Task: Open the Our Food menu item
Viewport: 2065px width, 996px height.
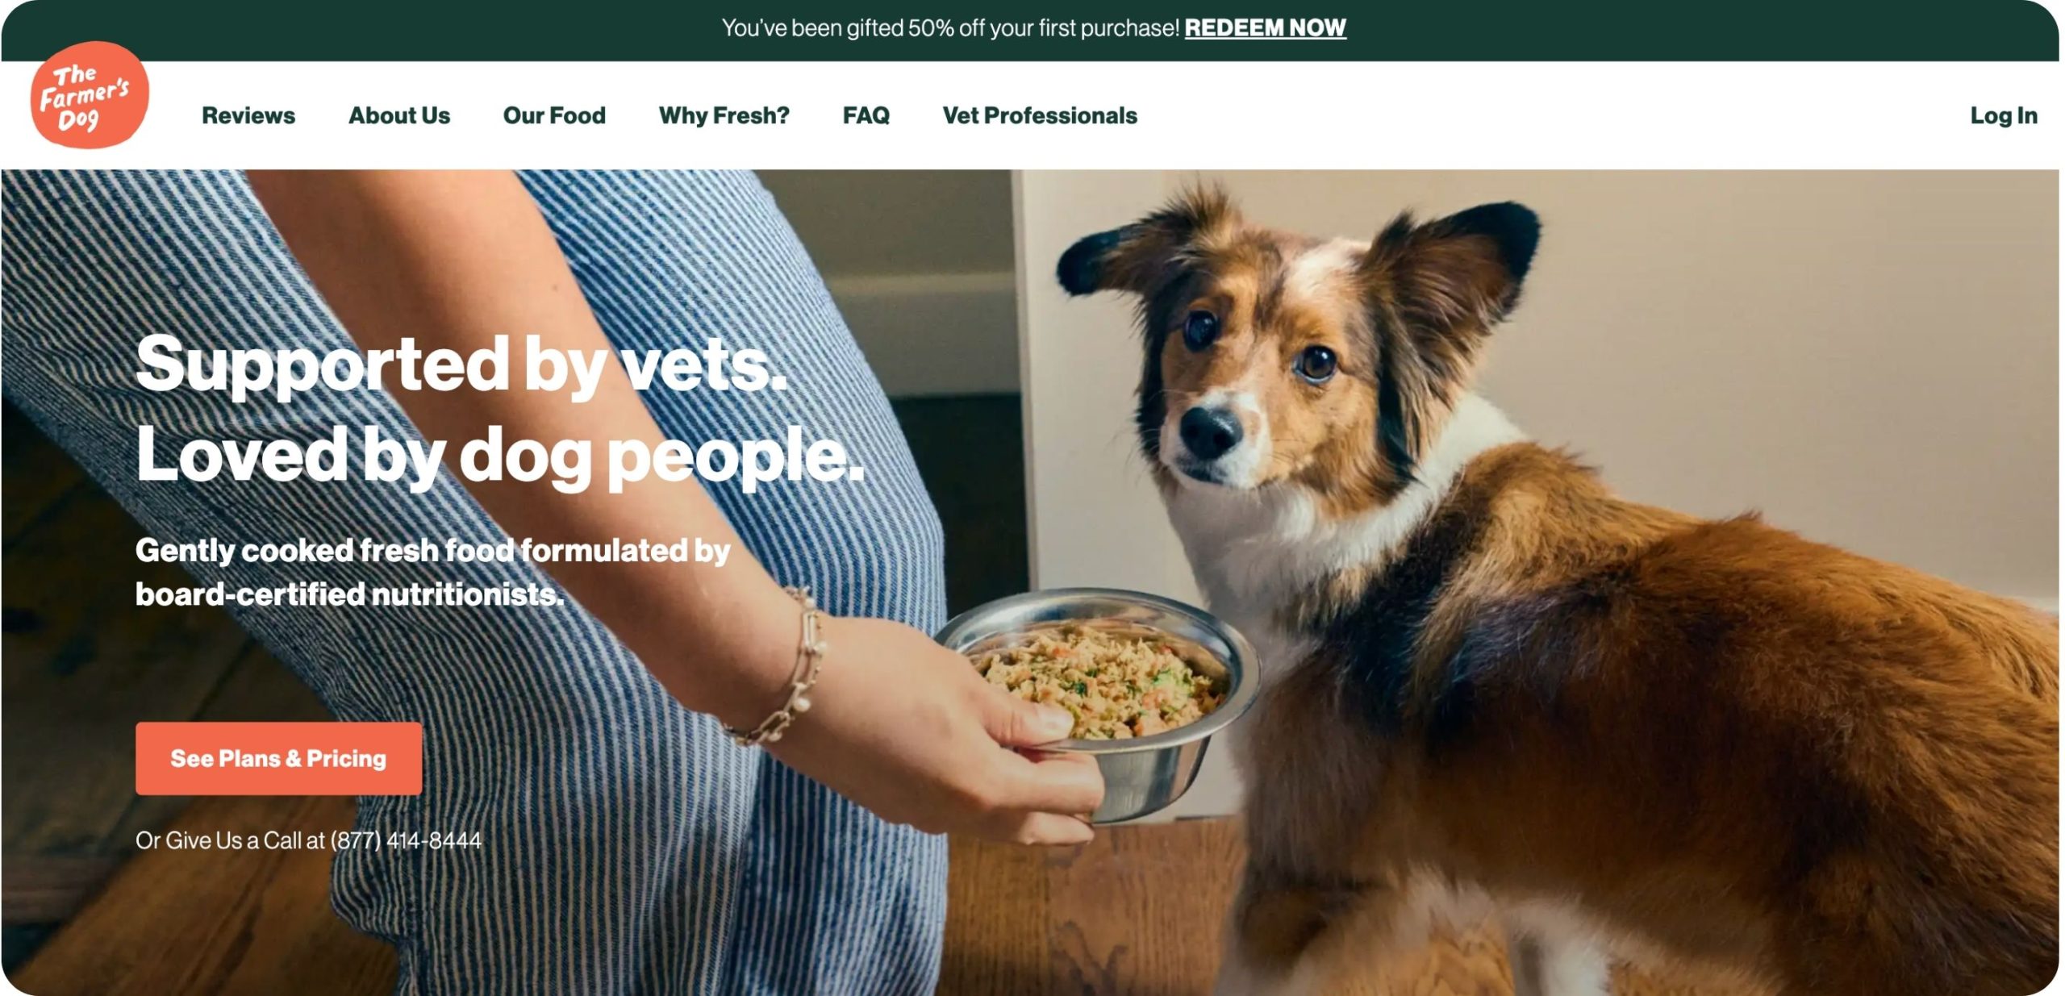Action: [554, 116]
